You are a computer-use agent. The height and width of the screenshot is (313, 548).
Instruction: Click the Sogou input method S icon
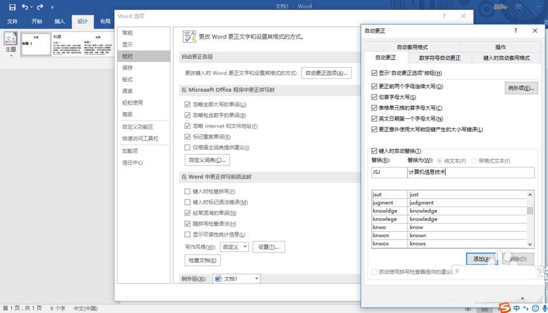[504, 308]
